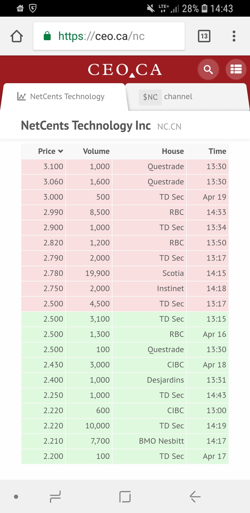
Task: Switch to the $NC channel tab
Action: 187,97
